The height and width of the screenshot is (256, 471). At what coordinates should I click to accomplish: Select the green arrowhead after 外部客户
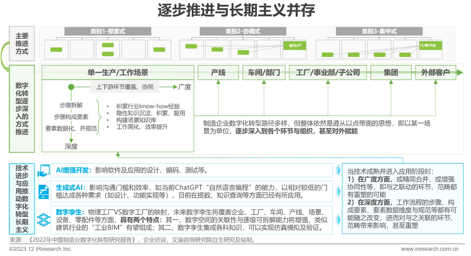(459, 72)
